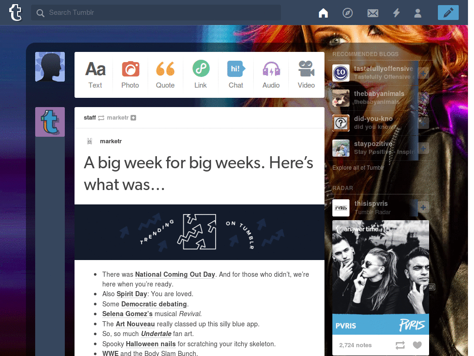Open the Democratic debating link
The height and width of the screenshot is (356, 474).
[x=154, y=304]
